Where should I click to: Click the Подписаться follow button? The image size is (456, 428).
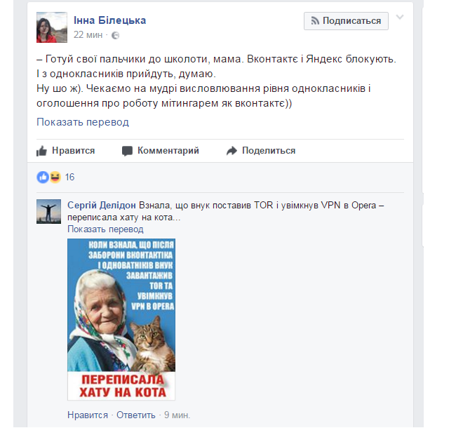[346, 21]
